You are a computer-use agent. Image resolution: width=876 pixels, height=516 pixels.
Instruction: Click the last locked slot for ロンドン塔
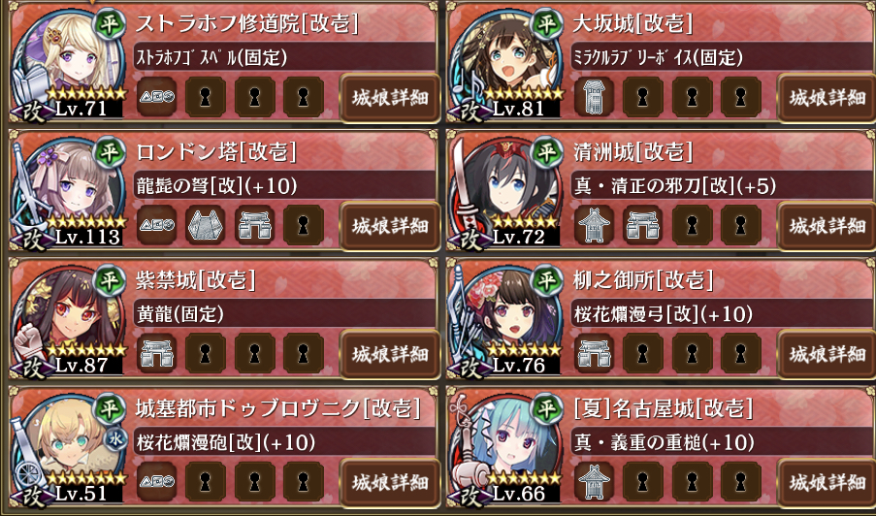pyautogui.click(x=304, y=226)
